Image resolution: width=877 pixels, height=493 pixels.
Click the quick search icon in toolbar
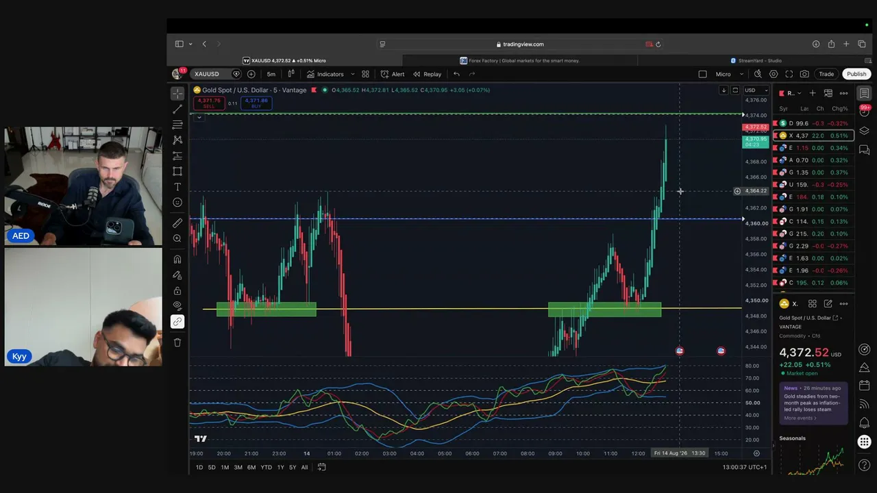758,74
